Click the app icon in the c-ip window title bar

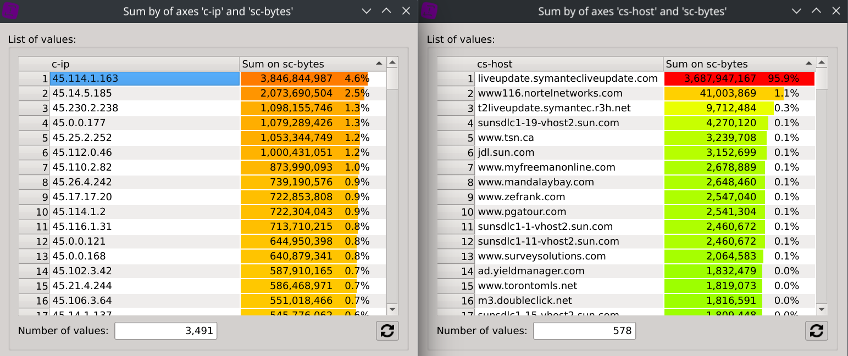(x=10, y=11)
